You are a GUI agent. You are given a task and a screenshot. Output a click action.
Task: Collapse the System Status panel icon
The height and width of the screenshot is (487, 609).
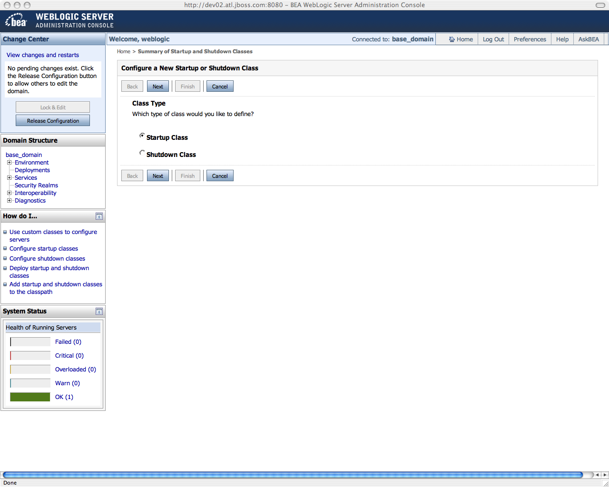pyautogui.click(x=99, y=312)
